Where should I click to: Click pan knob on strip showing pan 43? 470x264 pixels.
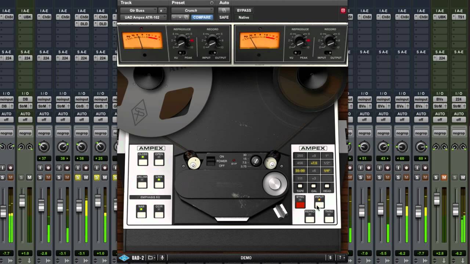[383, 147]
